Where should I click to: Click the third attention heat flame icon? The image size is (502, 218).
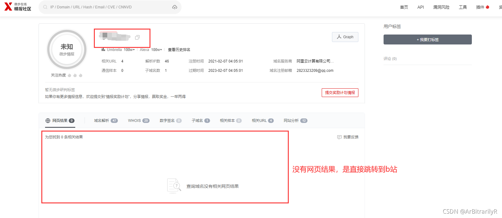pos(81,75)
